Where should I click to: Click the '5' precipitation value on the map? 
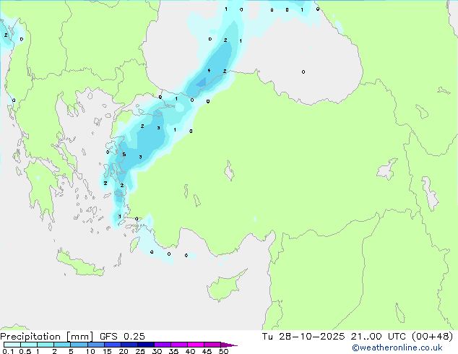tap(124, 154)
